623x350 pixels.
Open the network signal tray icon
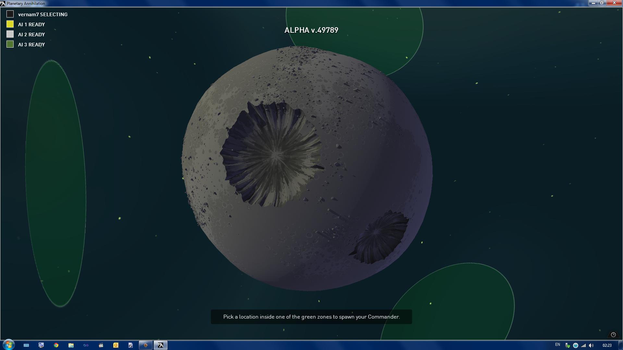(x=583, y=345)
